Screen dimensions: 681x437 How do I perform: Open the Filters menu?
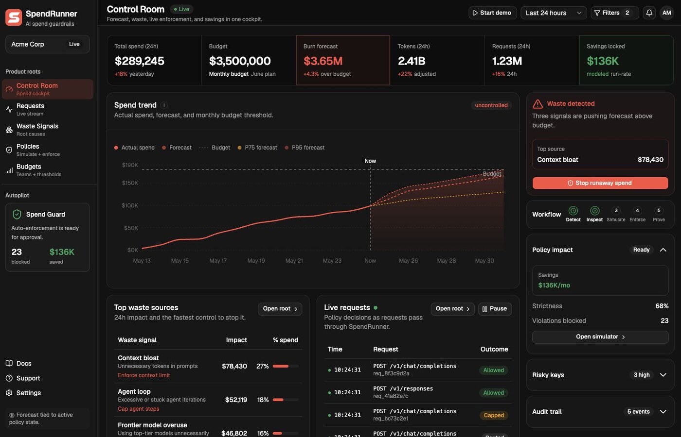614,13
